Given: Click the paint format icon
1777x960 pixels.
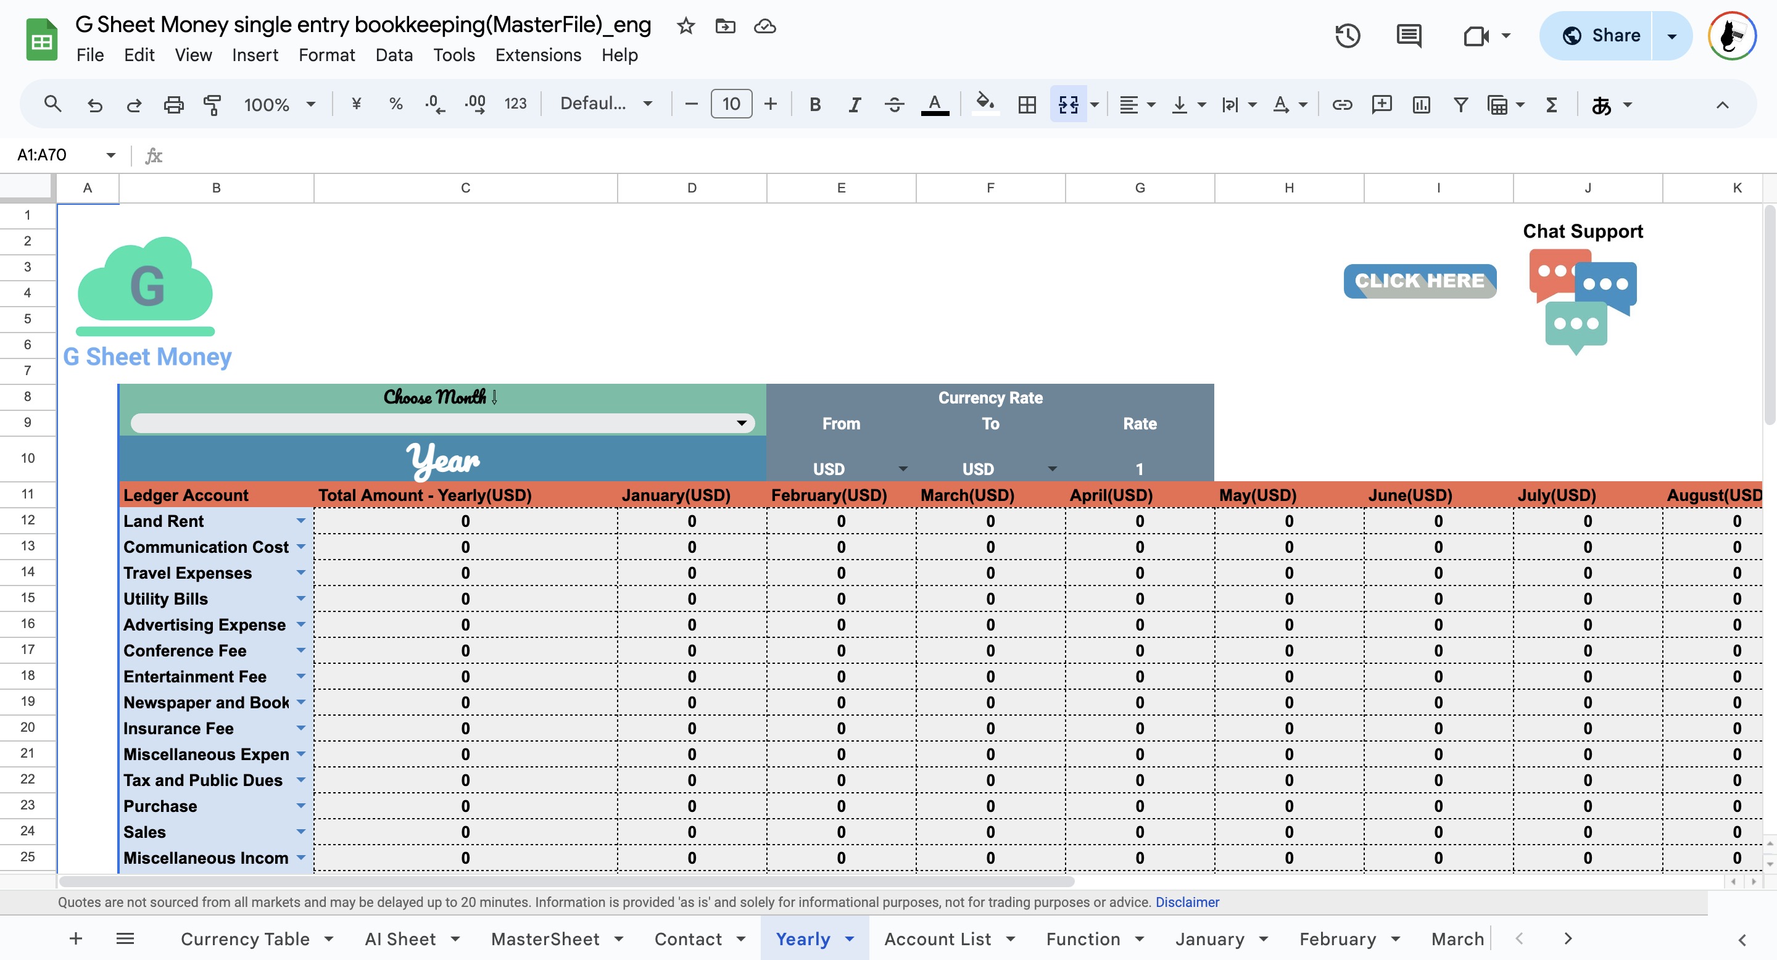Looking at the screenshot, I should [212, 104].
